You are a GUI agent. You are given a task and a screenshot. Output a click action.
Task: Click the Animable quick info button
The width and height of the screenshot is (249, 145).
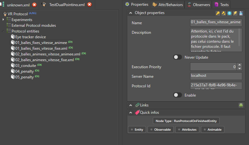point(213,129)
